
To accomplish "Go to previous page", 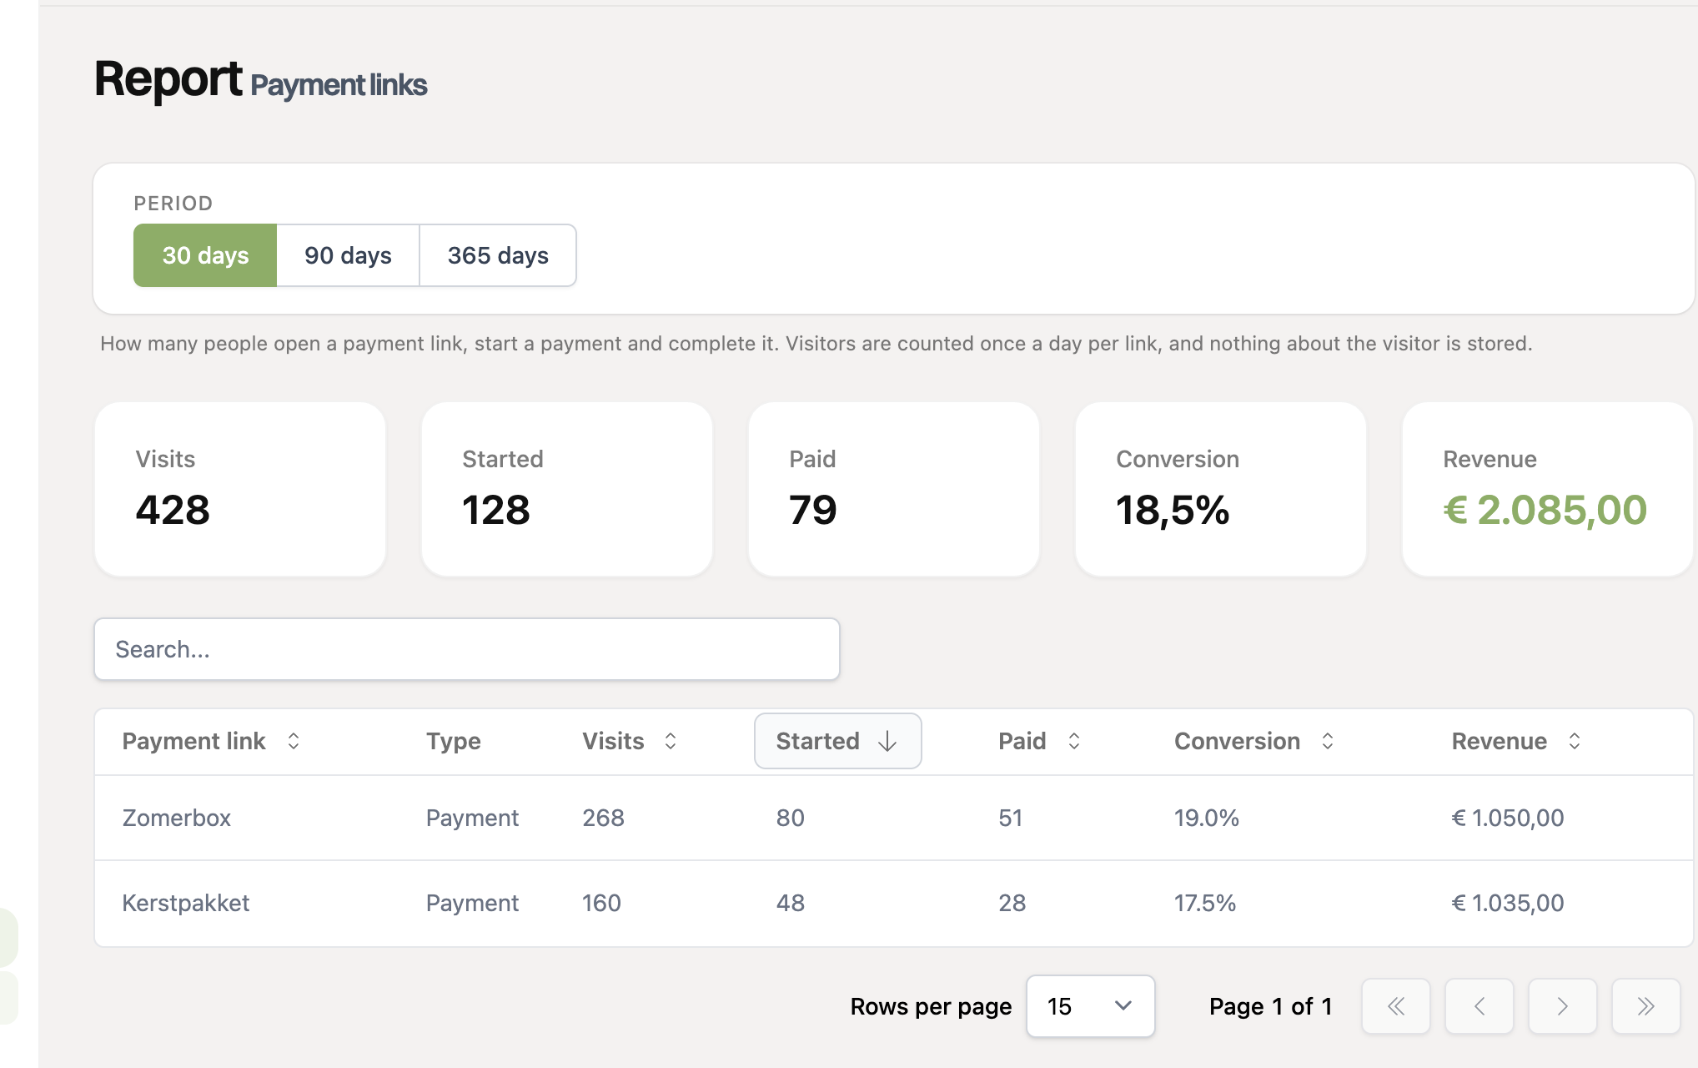I will pos(1479,1006).
